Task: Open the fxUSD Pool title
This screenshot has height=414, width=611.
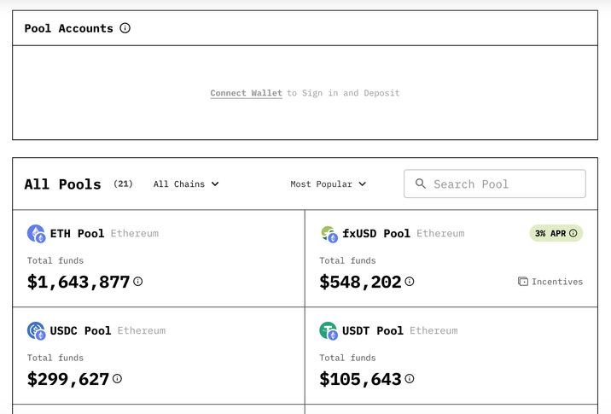Action: [x=376, y=233]
